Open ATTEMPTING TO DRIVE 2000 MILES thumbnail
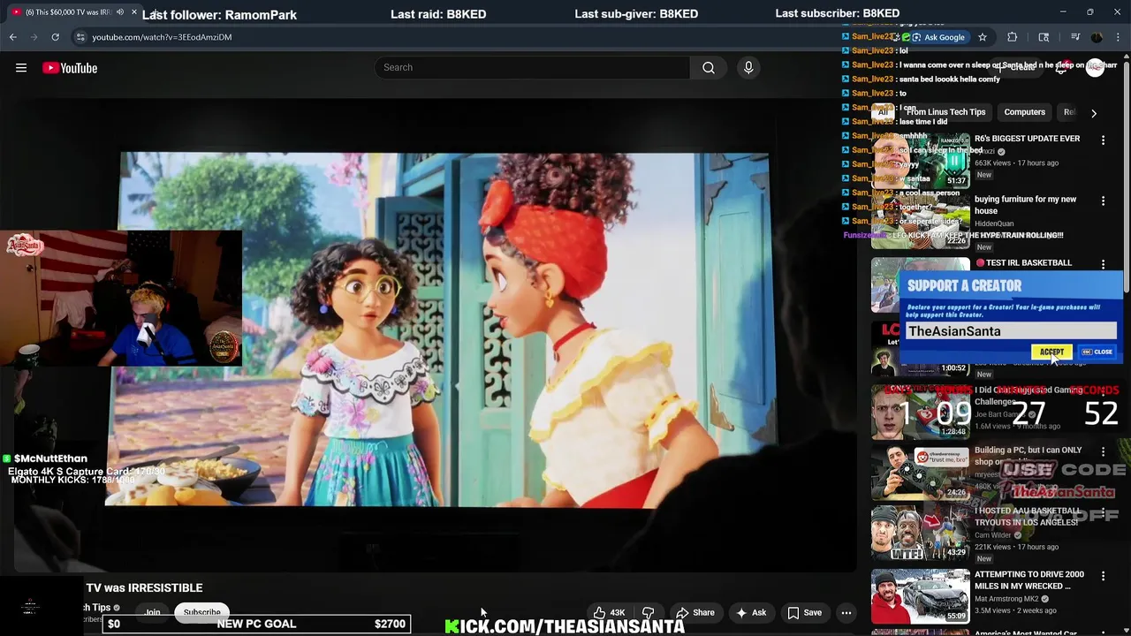This screenshot has width=1131, height=636. 921,596
